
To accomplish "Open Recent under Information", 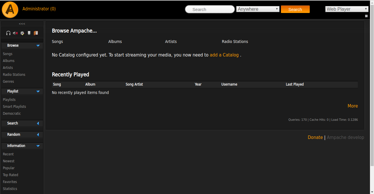I will 8,154.
